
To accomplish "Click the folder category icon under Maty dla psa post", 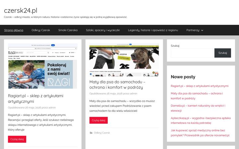I will (x=91, y=133).
